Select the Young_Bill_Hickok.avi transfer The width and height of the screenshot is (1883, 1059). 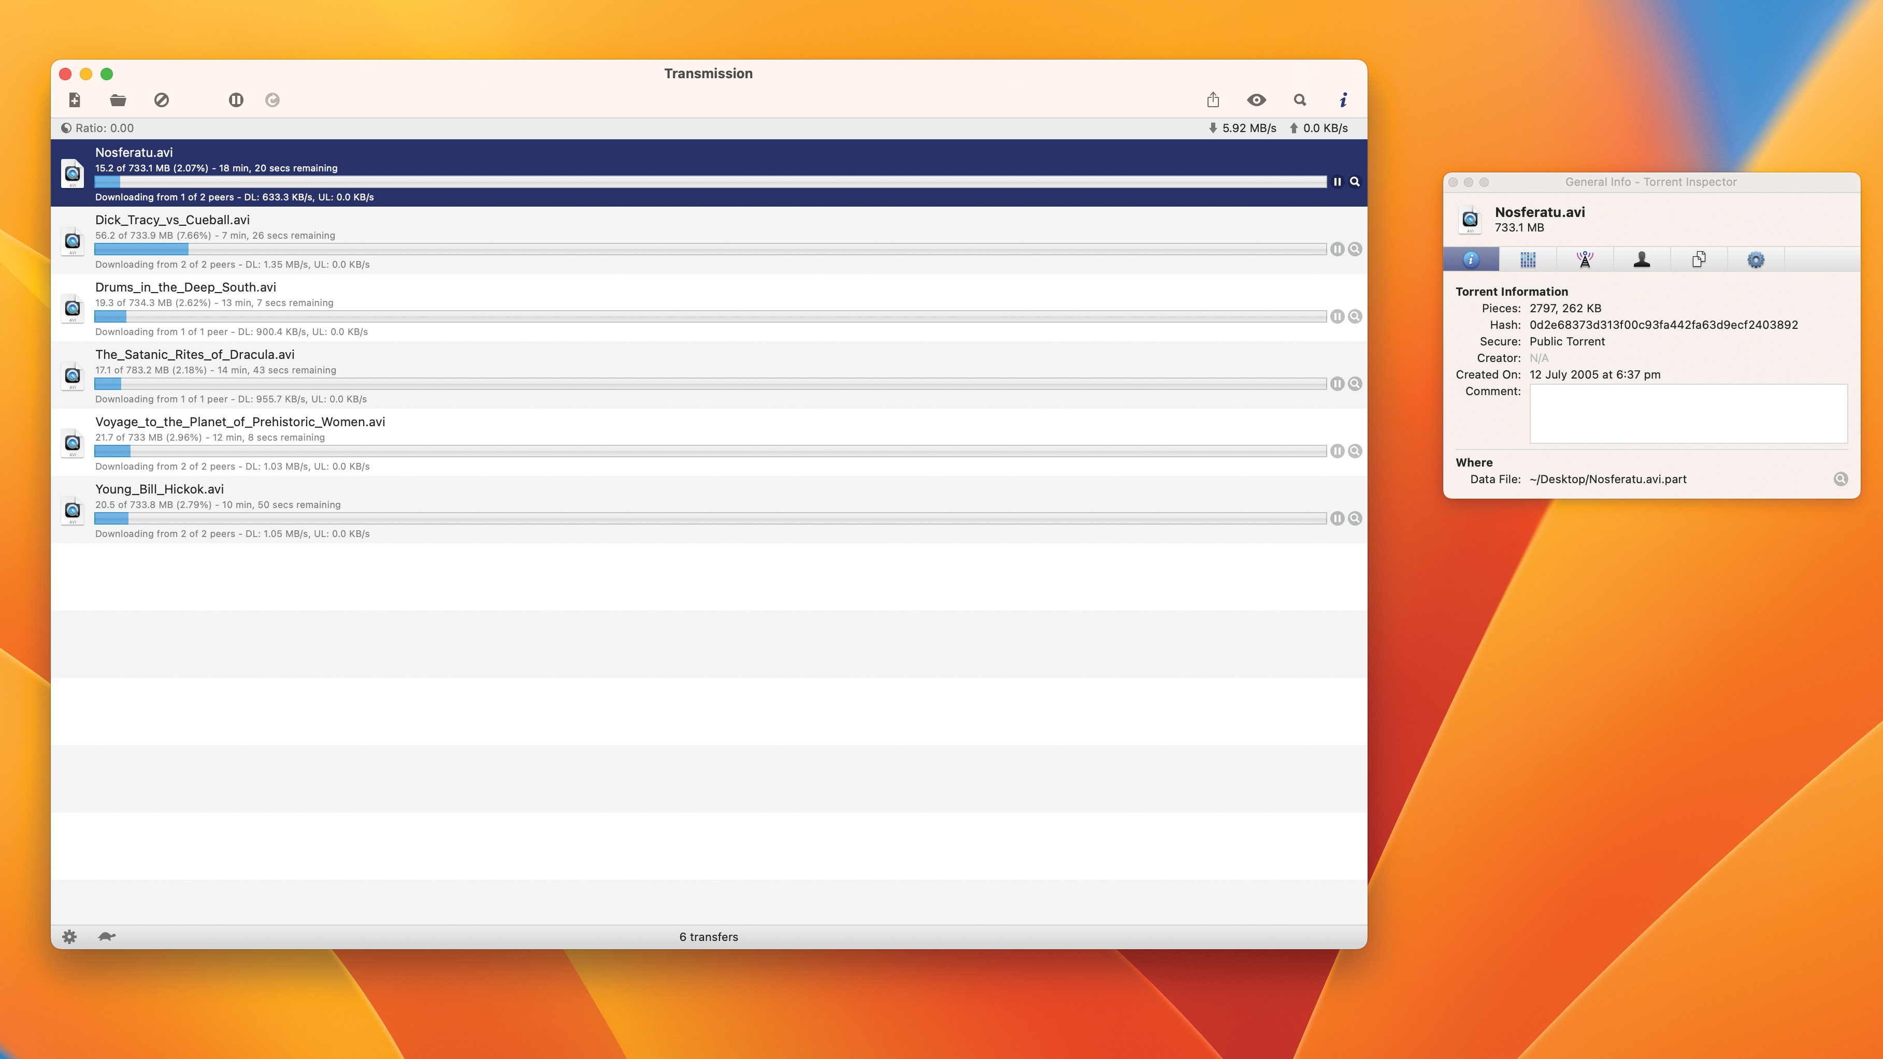coord(708,510)
